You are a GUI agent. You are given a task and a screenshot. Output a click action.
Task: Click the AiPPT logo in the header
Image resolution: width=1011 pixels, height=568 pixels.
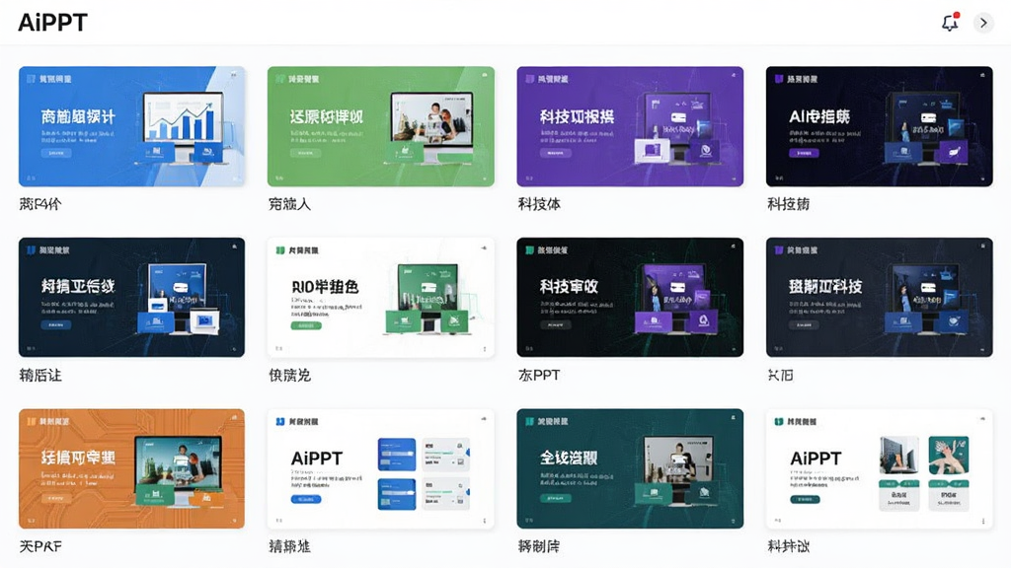[52, 23]
